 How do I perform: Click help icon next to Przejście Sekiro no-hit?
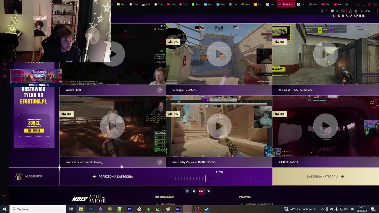coord(160,162)
